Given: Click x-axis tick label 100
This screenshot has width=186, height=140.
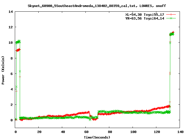Looking at the screenshot, I should (133, 132).
